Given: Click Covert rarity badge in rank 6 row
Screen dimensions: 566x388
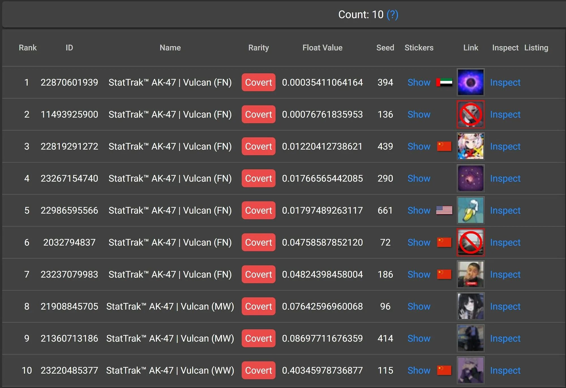Looking at the screenshot, I should pos(258,242).
